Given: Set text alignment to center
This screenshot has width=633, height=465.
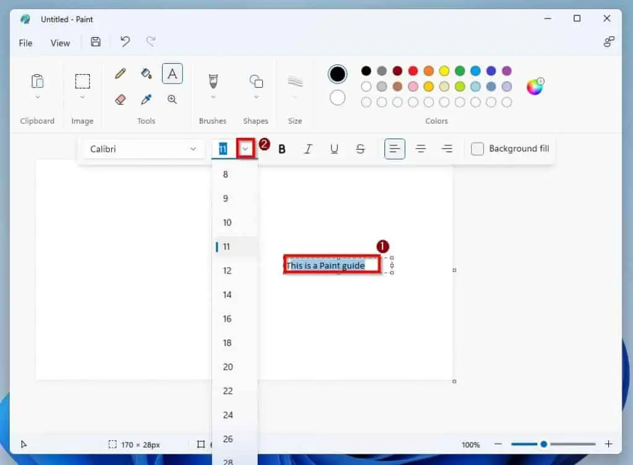Looking at the screenshot, I should (421, 148).
